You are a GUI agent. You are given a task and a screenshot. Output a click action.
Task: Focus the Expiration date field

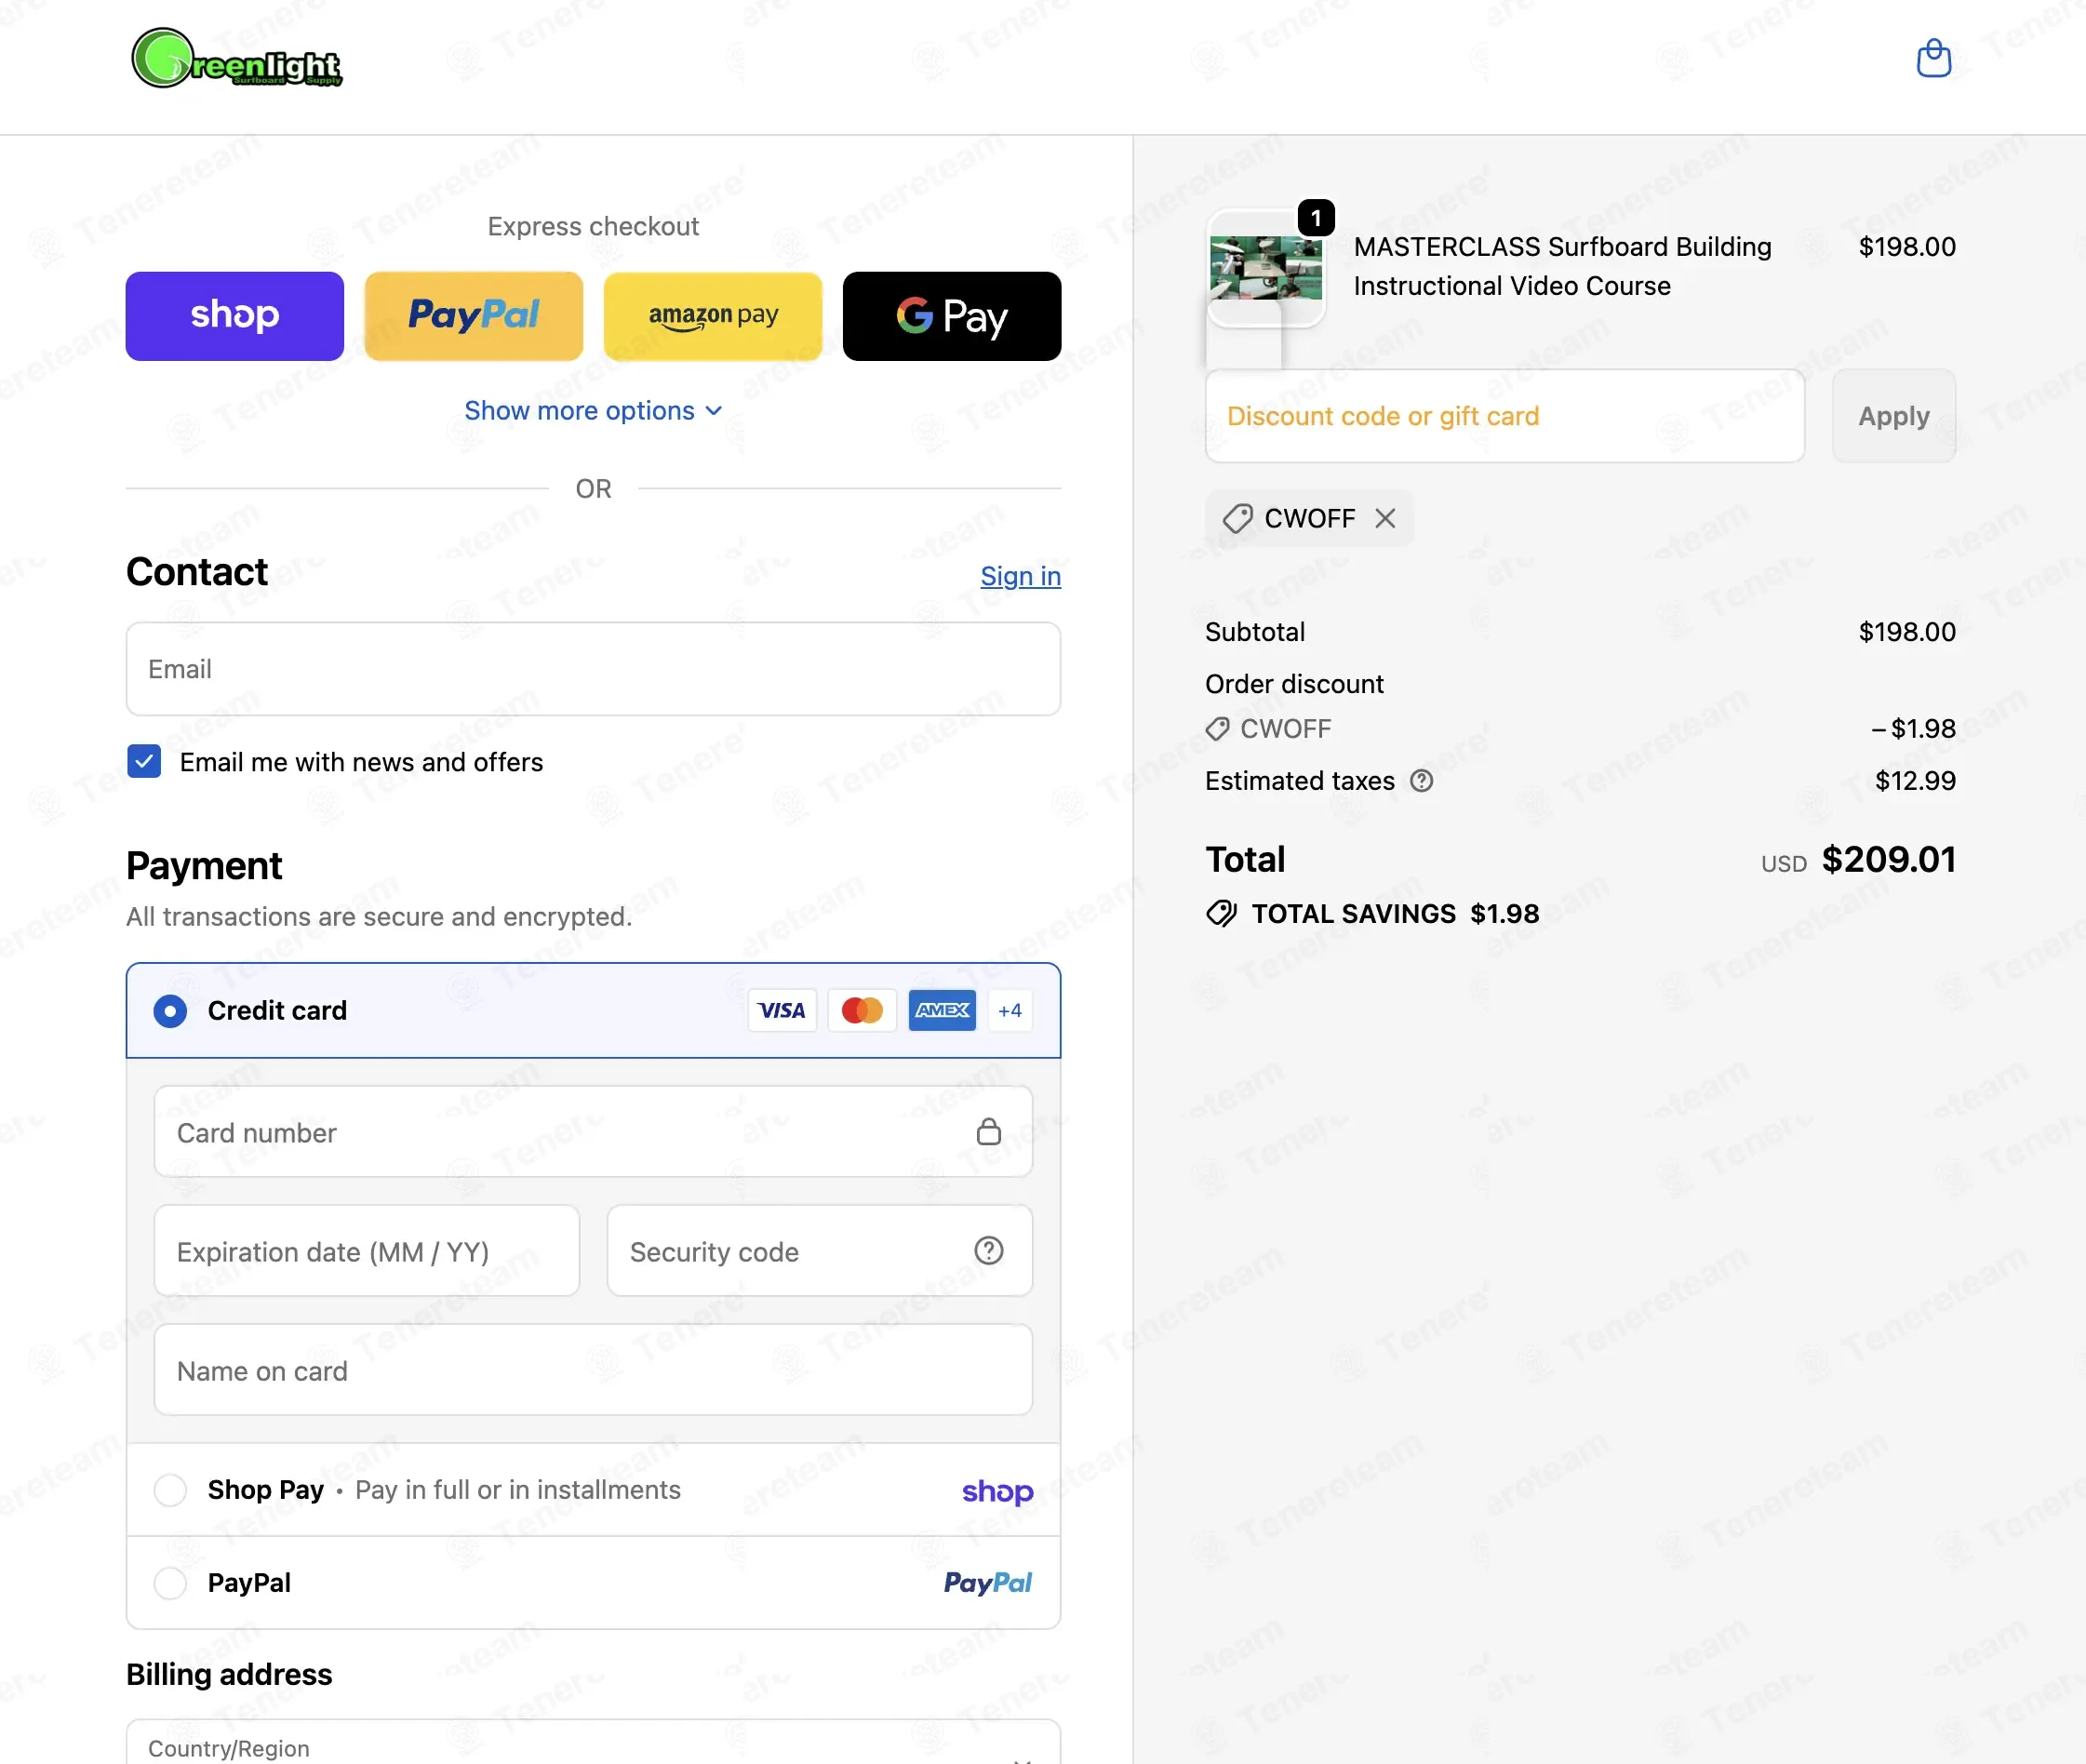(x=367, y=1251)
